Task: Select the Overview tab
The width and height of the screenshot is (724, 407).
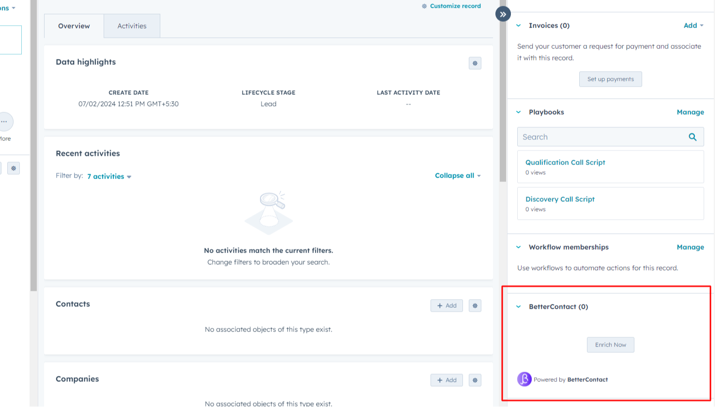Action: tap(74, 26)
